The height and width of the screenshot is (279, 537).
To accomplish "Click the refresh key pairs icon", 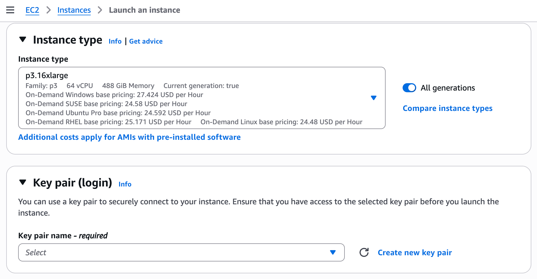I will click(x=364, y=252).
